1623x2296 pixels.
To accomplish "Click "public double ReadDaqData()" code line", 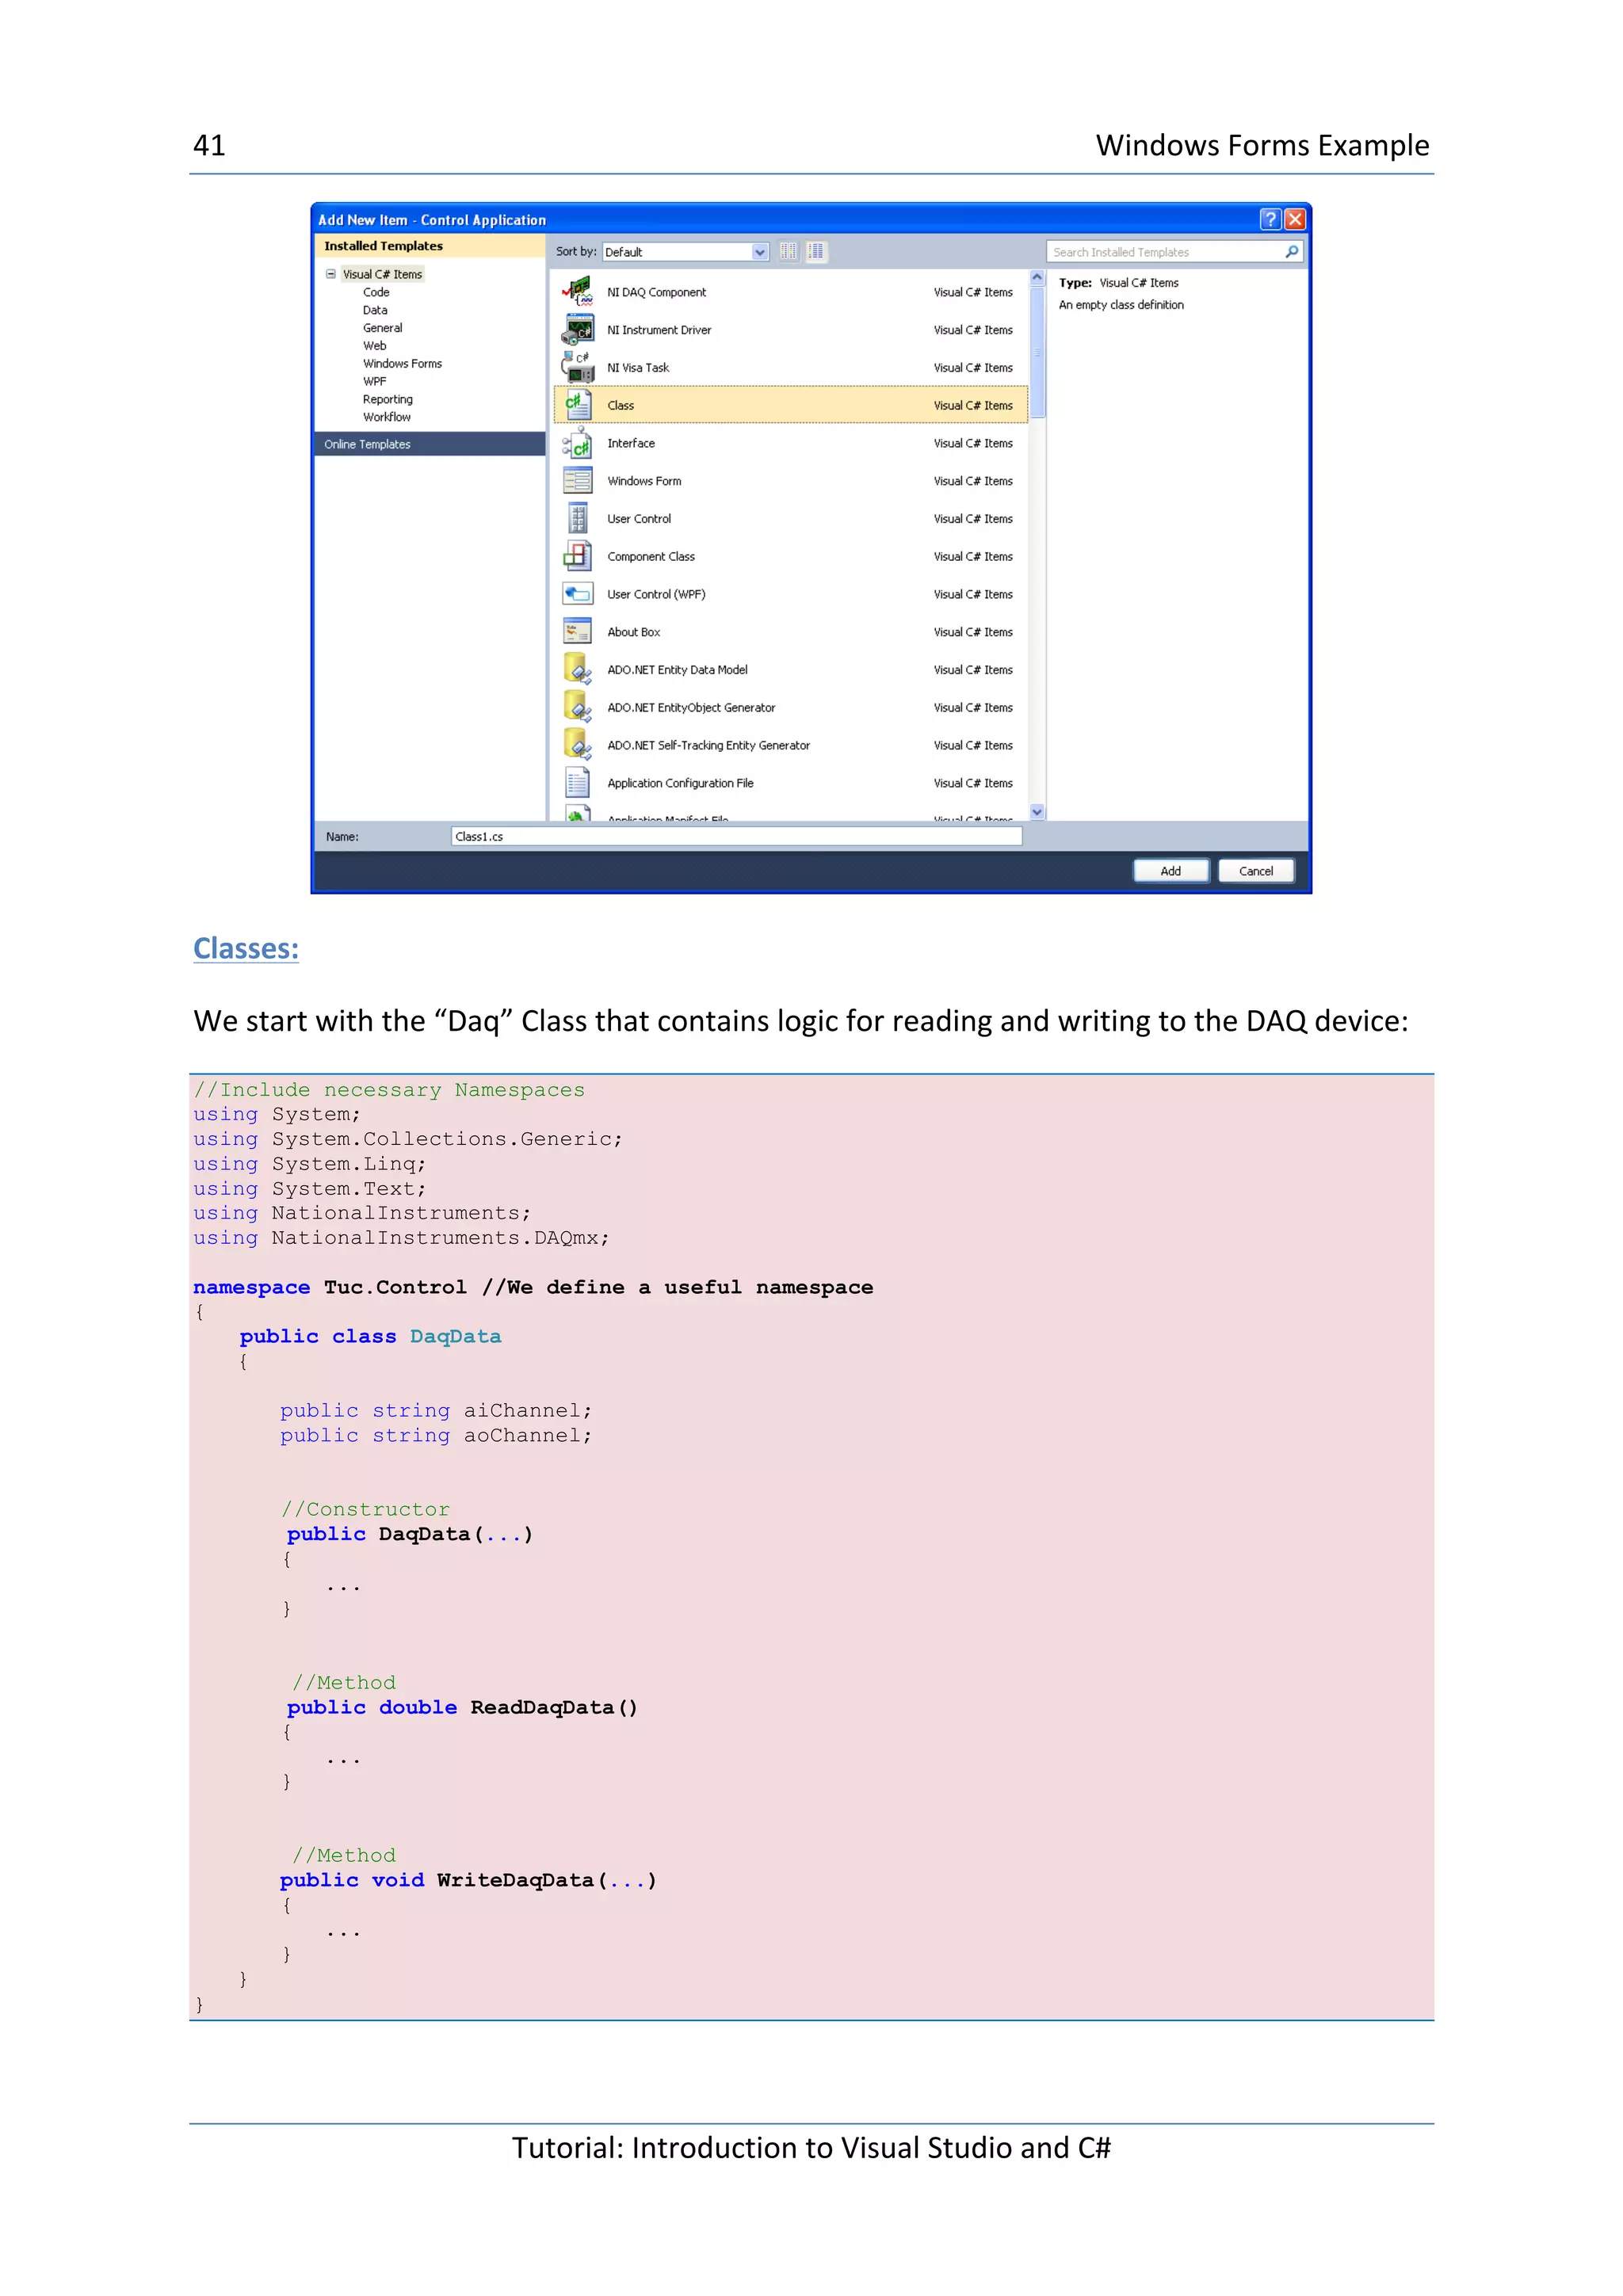I will pos(462,1707).
